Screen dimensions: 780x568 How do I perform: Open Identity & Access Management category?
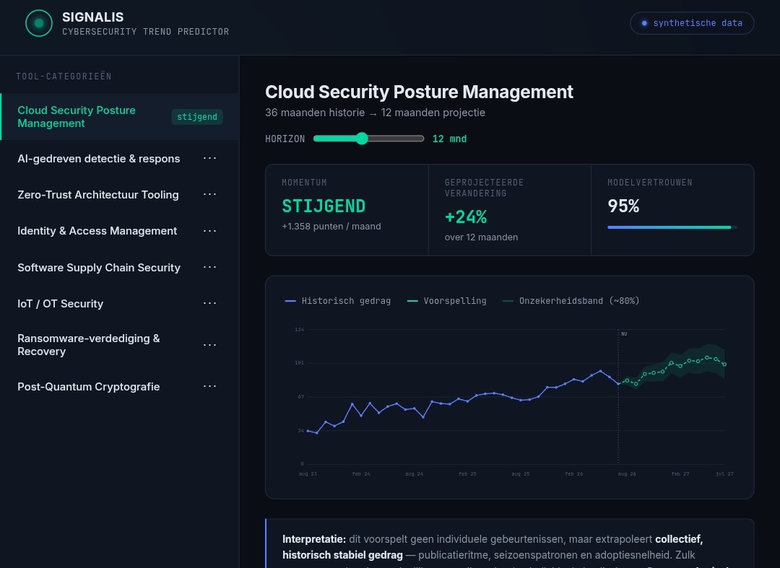(x=120, y=231)
